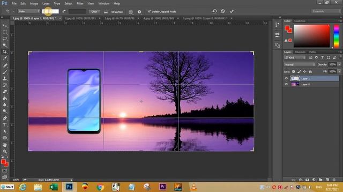The height and width of the screenshot is (192, 343).
Task: Cancel the current crop operation
Action: click(x=223, y=11)
